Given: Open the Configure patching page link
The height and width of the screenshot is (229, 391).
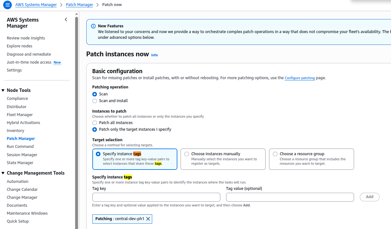Looking at the screenshot, I should (x=300, y=78).
